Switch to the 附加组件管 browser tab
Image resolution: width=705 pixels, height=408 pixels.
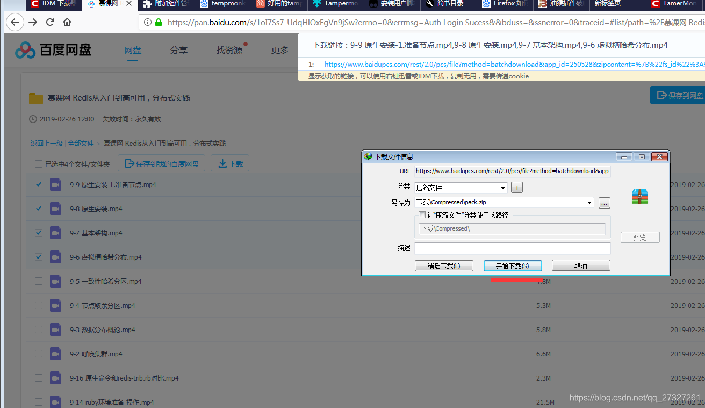166,4
